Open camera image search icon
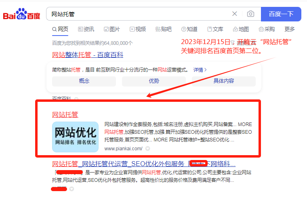 pos(251,14)
